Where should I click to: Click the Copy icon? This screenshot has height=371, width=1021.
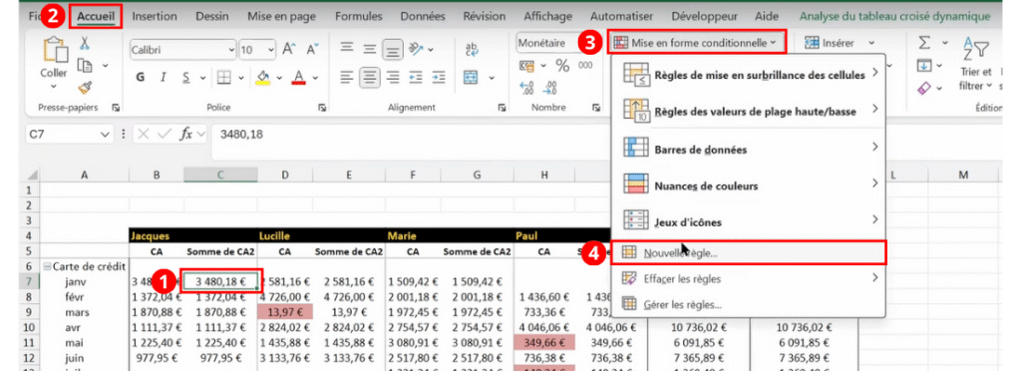coord(84,66)
